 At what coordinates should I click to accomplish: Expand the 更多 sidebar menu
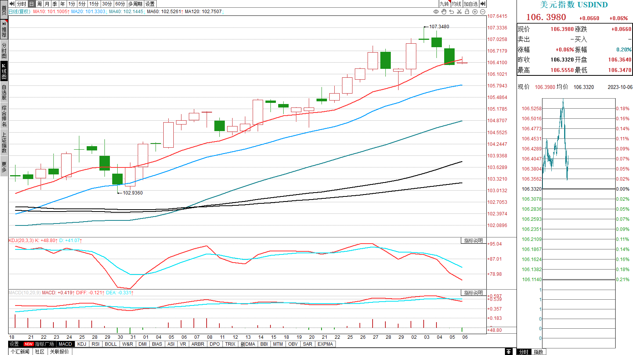click(x=4, y=167)
